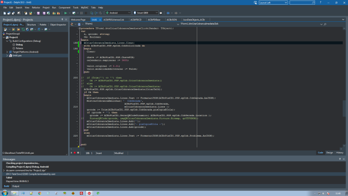348x196 pixels.
Task: Switch to the Design view tab
Action: (329, 153)
